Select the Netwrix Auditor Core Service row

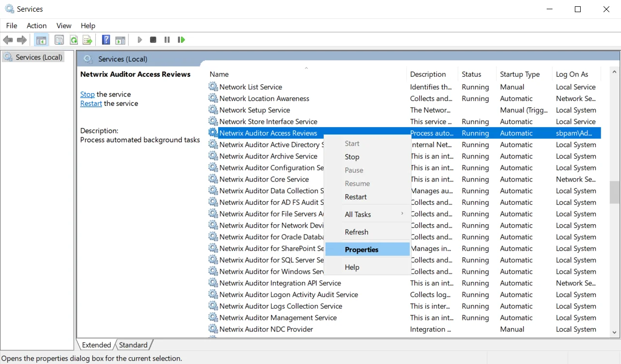(404, 179)
